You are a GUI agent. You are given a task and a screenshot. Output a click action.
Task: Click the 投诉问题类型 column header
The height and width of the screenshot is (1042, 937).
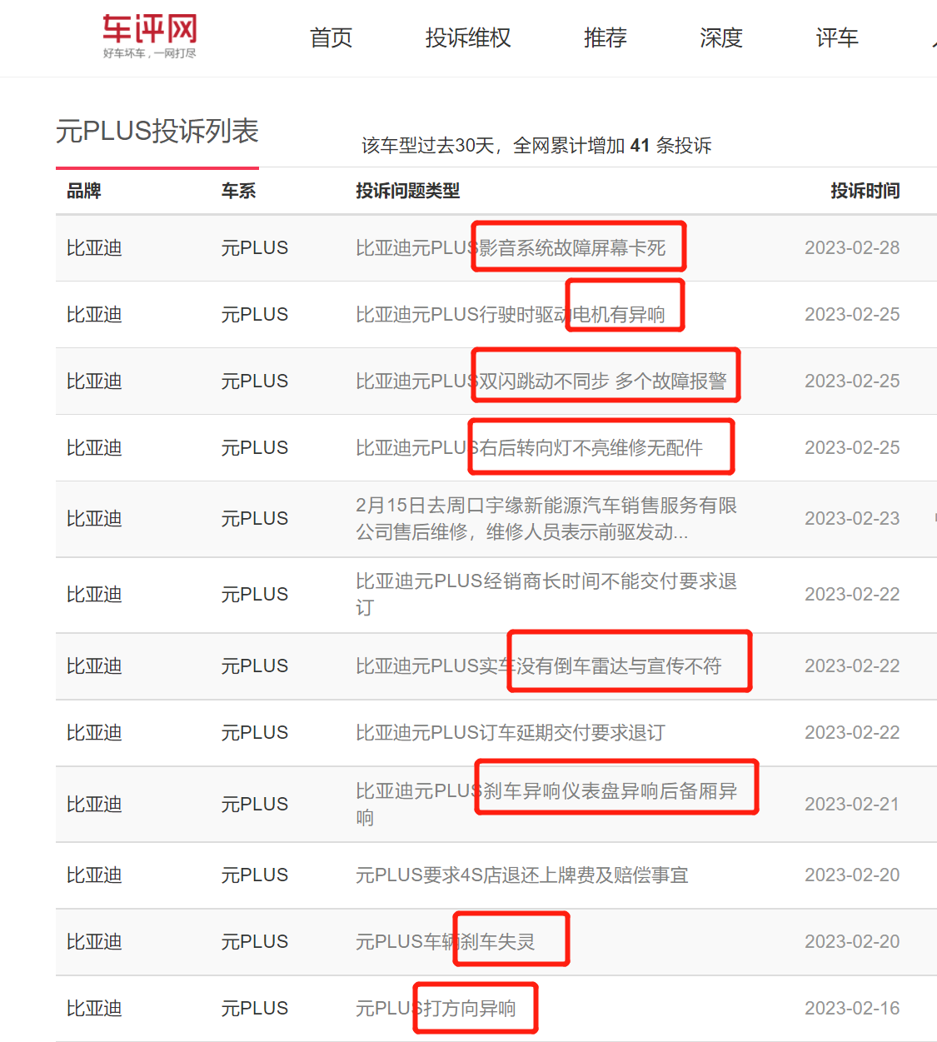coord(408,191)
